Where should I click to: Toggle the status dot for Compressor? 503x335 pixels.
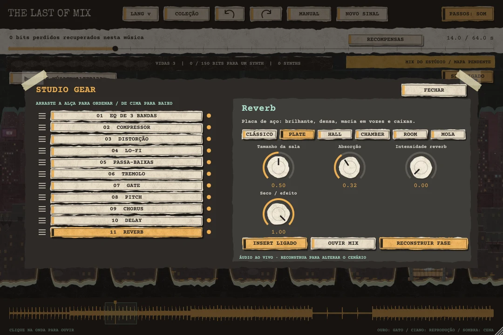[x=209, y=127]
